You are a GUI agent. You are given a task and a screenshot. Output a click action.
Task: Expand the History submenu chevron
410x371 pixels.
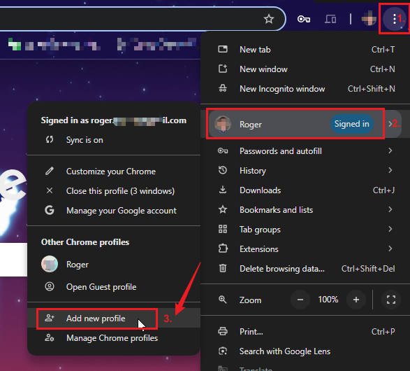[390, 170]
